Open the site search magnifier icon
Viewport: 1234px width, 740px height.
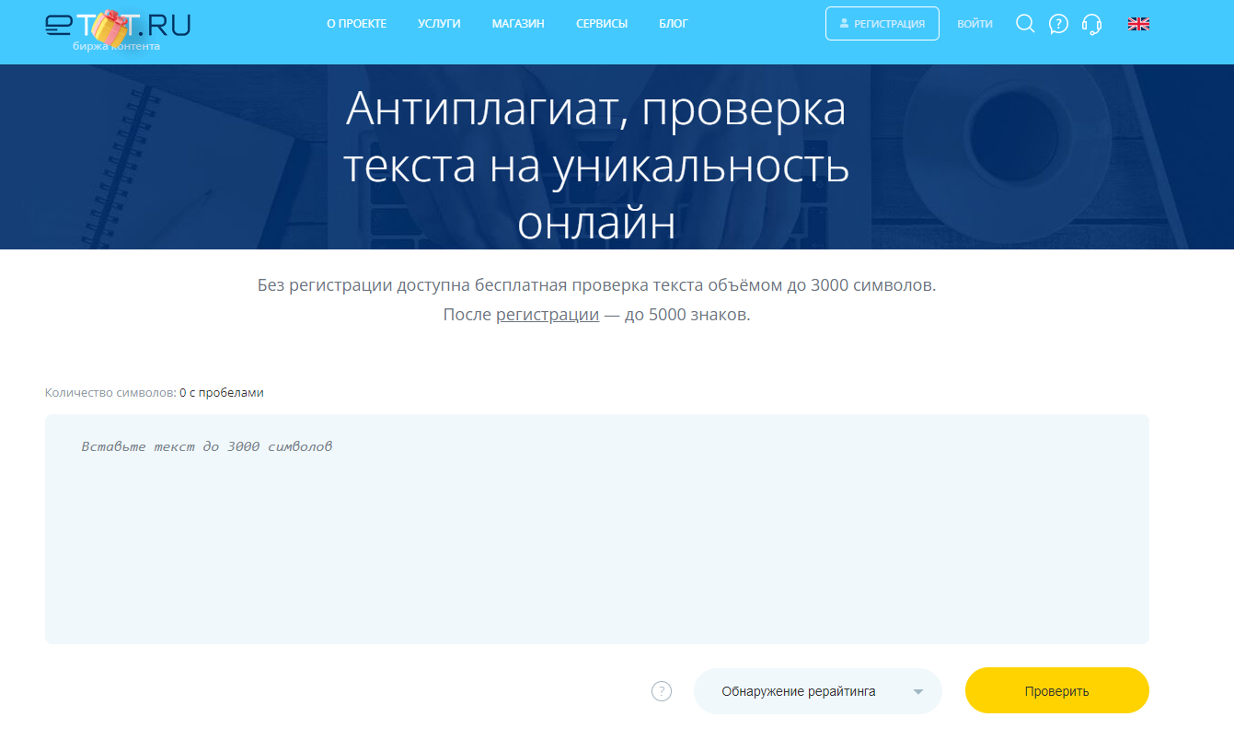click(x=1025, y=24)
